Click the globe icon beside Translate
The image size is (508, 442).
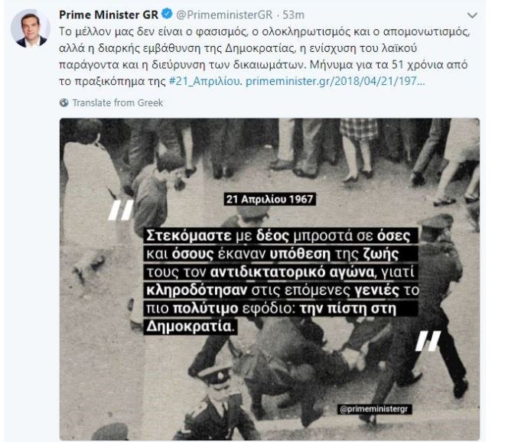tap(64, 102)
